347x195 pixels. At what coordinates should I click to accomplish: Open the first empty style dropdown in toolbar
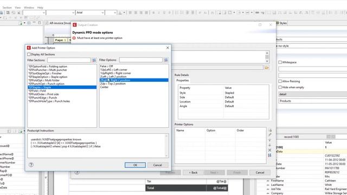[43, 12]
